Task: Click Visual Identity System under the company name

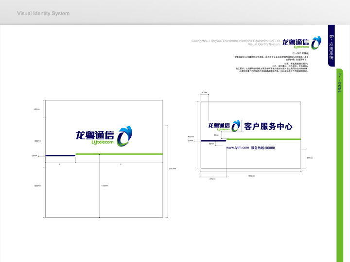Action: click(x=264, y=44)
